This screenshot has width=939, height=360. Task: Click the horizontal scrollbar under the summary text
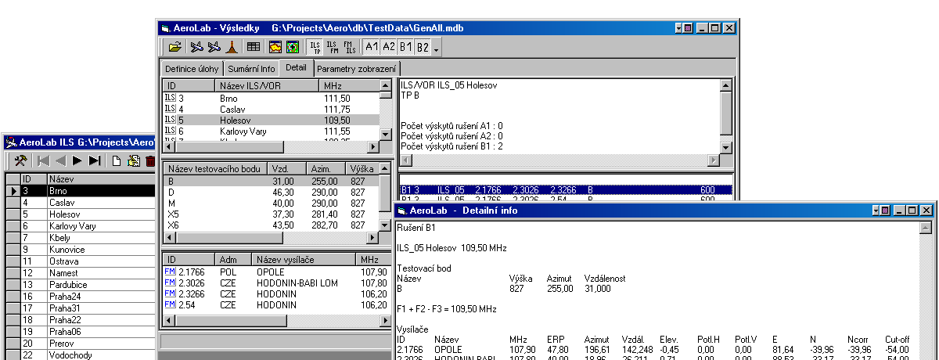(559, 160)
